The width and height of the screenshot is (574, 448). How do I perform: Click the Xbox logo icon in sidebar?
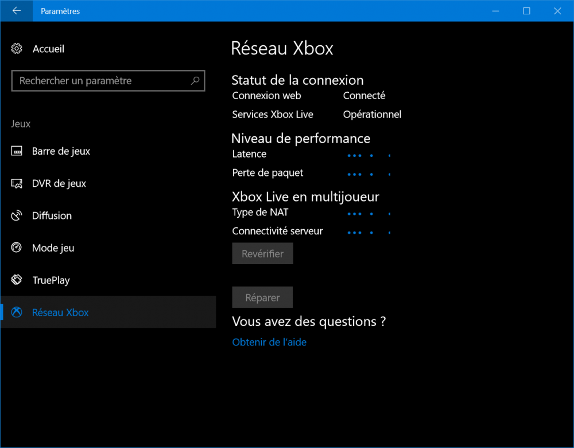click(17, 312)
